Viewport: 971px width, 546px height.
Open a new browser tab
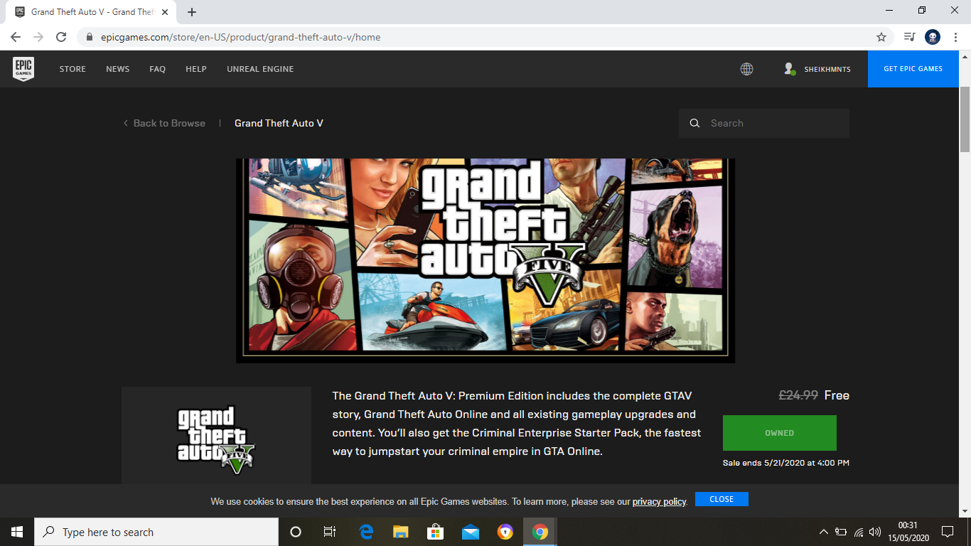coord(192,12)
